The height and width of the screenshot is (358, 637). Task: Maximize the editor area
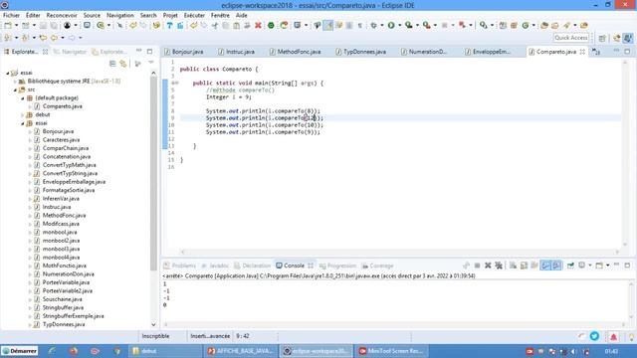tap(627, 51)
